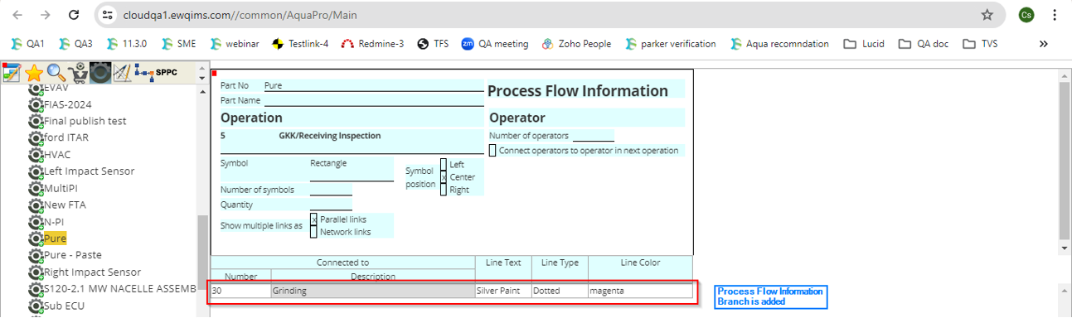Select the highlighted Pure tree item
The height and width of the screenshot is (318, 1072).
pyautogui.click(x=55, y=238)
